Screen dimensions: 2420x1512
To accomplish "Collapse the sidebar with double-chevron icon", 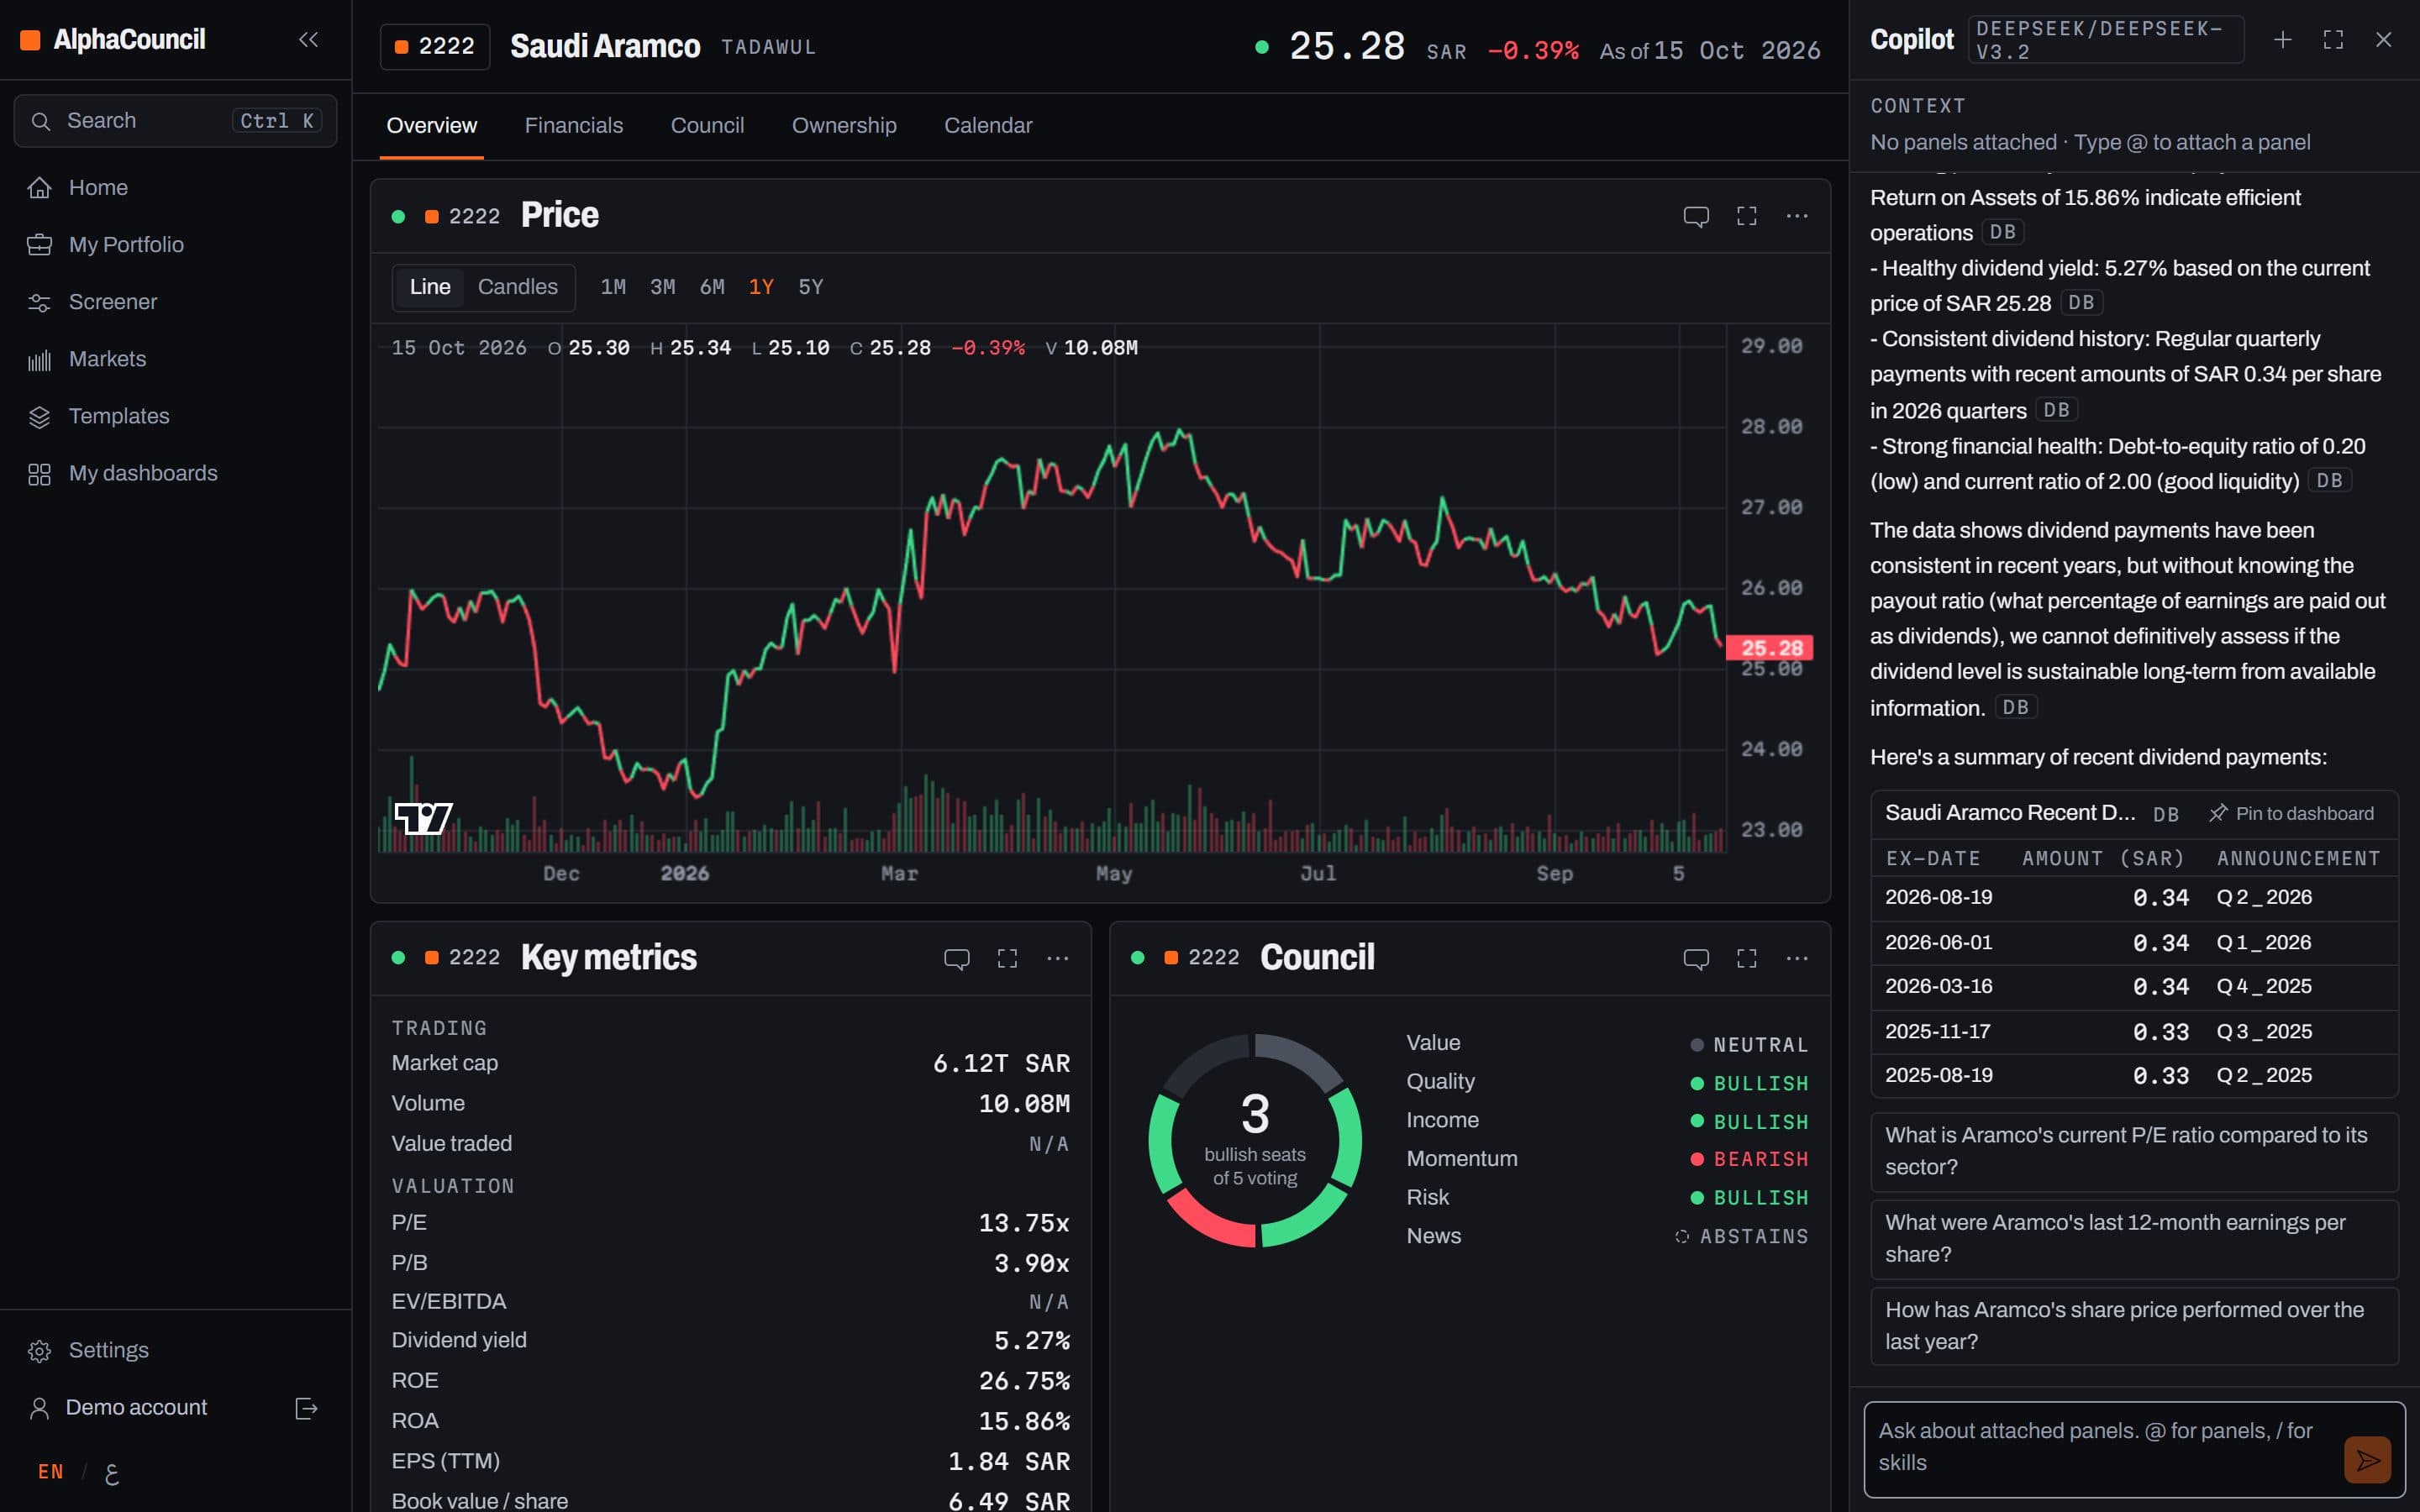I will tap(308, 39).
